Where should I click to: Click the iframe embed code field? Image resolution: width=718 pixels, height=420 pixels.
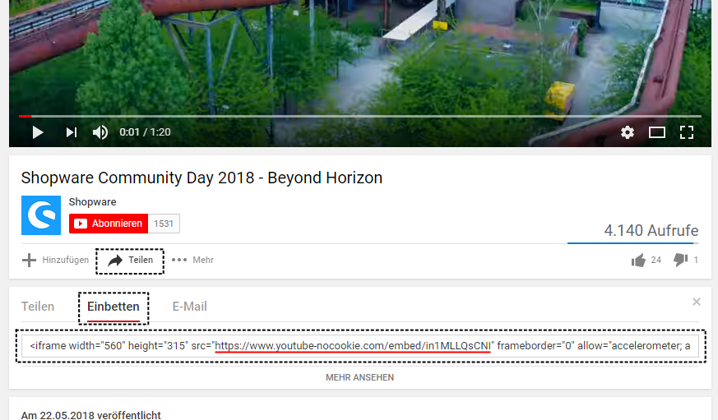(x=360, y=346)
